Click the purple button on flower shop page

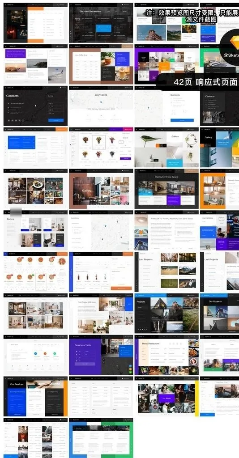click(x=126, y=158)
